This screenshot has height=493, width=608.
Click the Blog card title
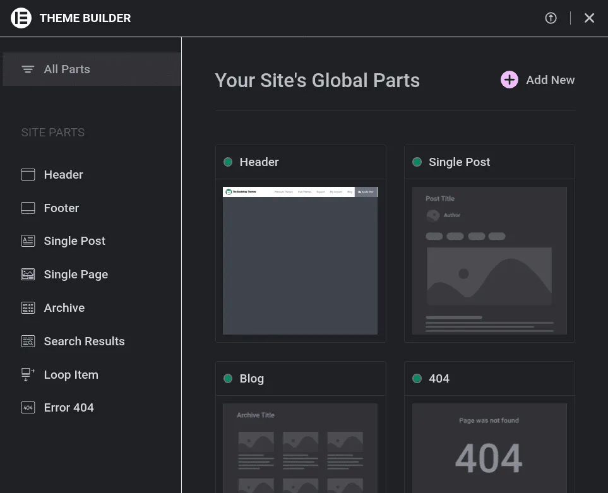click(x=252, y=379)
